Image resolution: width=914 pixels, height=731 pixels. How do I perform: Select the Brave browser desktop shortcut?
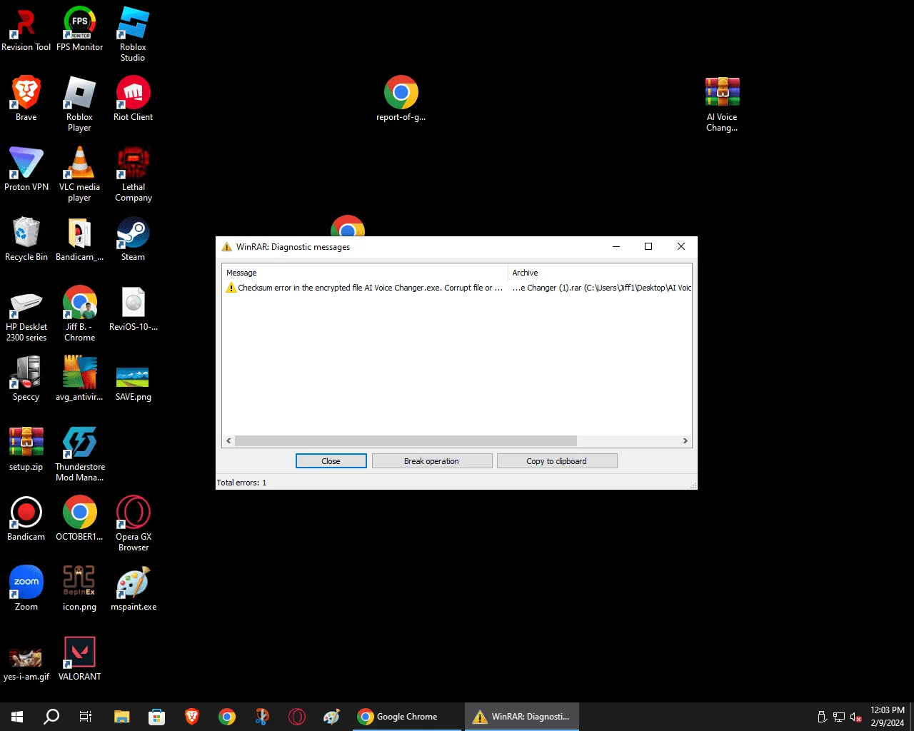[x=26, y=99]
